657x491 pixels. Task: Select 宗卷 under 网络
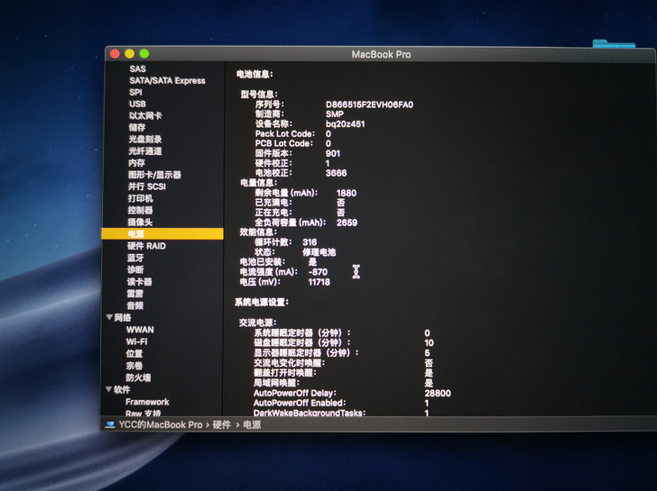134,366
